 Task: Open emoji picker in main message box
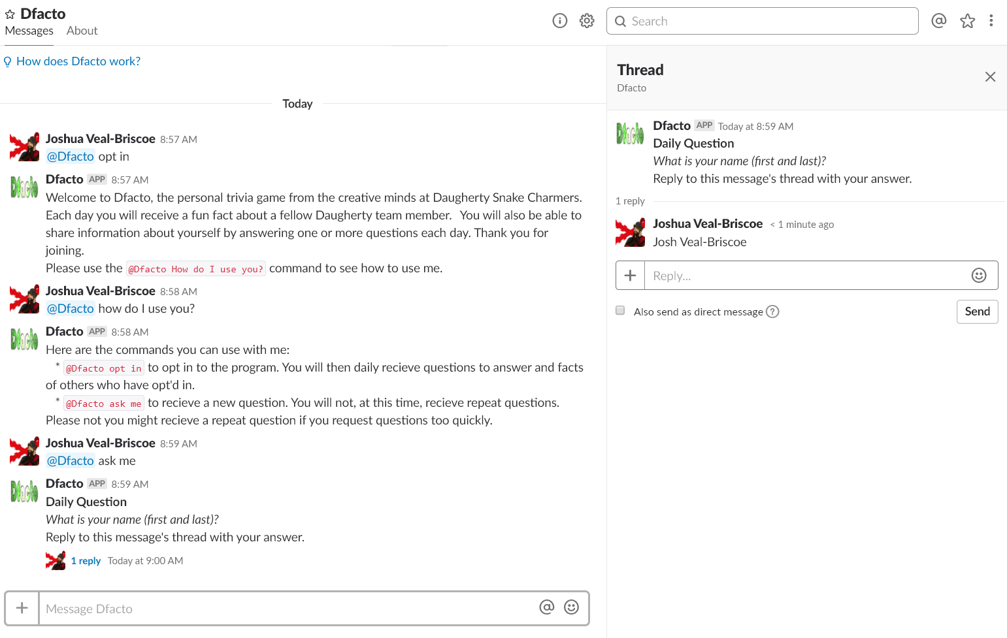(571, 608)
